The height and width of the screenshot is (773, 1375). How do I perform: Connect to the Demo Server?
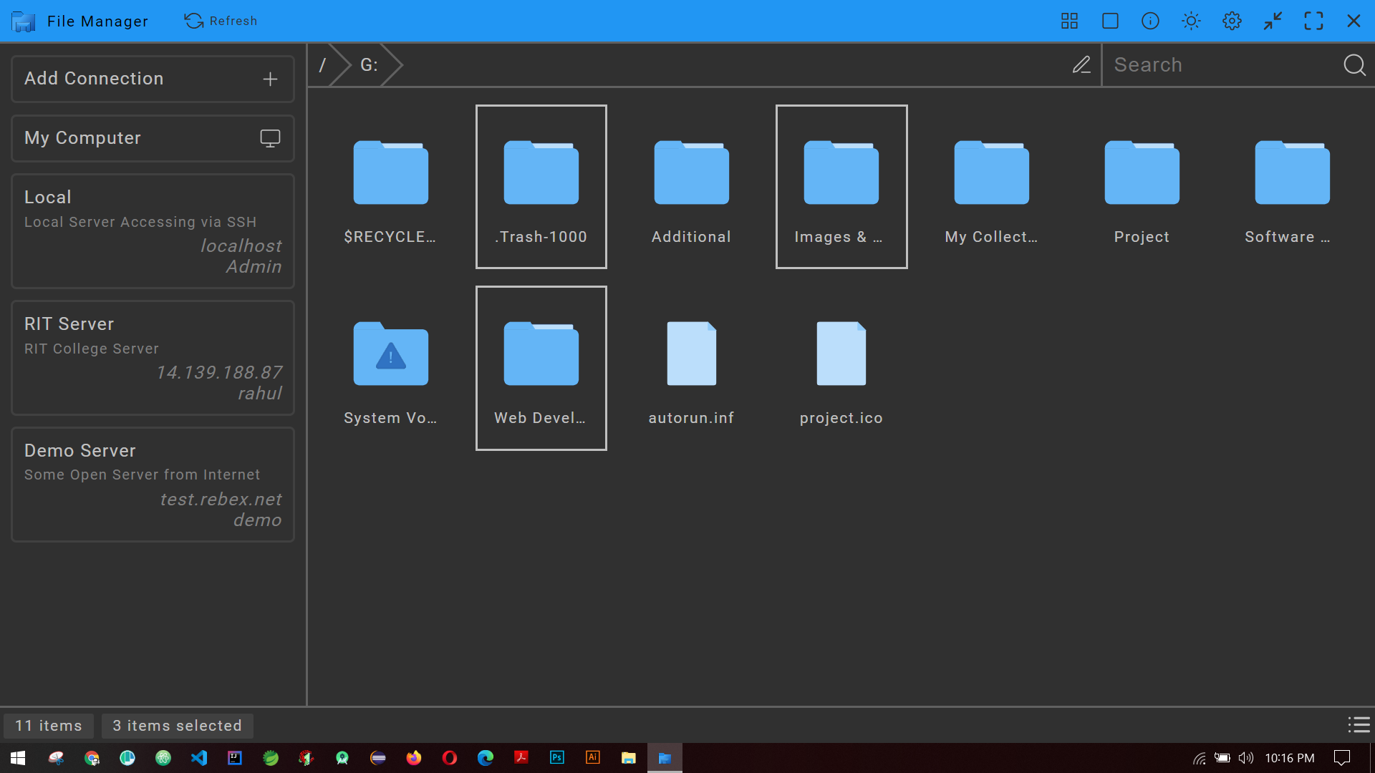tap(152, 484)
